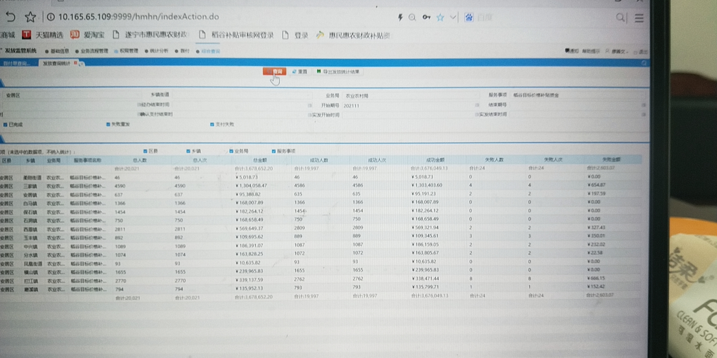Click the 导出发放统计结果 export button

[338, 72]
